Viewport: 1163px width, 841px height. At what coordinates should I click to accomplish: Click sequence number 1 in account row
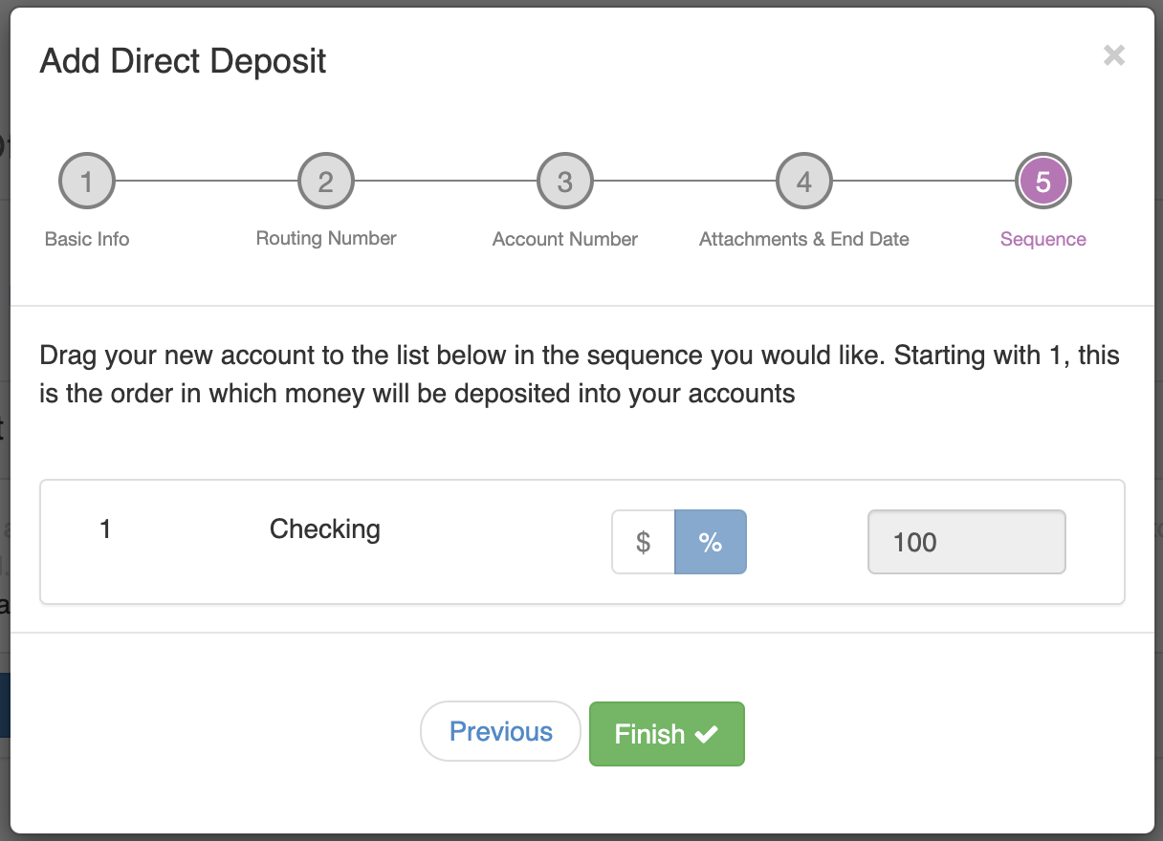click(x=105, y=529)
